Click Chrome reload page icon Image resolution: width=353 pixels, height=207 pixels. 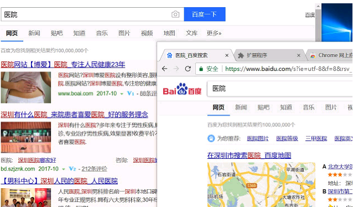tap(188, 69)
